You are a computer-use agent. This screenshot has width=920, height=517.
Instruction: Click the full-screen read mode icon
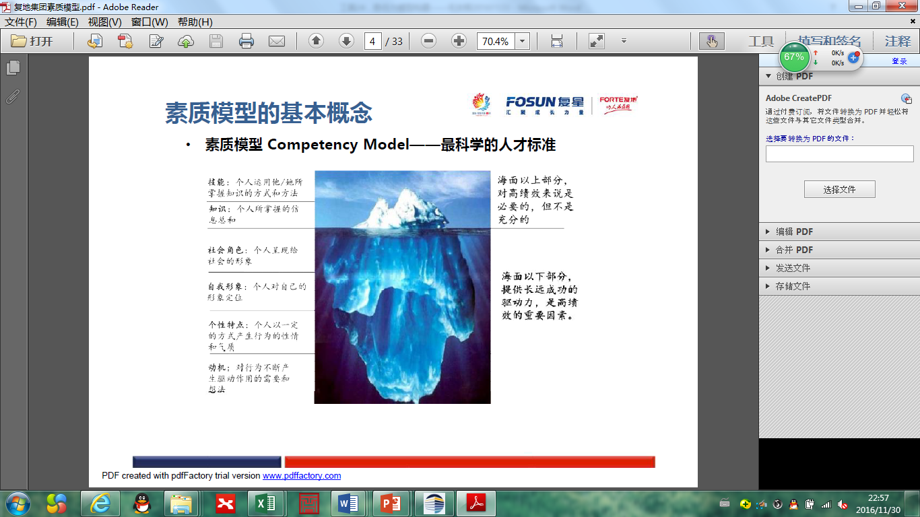click(596, 41)
